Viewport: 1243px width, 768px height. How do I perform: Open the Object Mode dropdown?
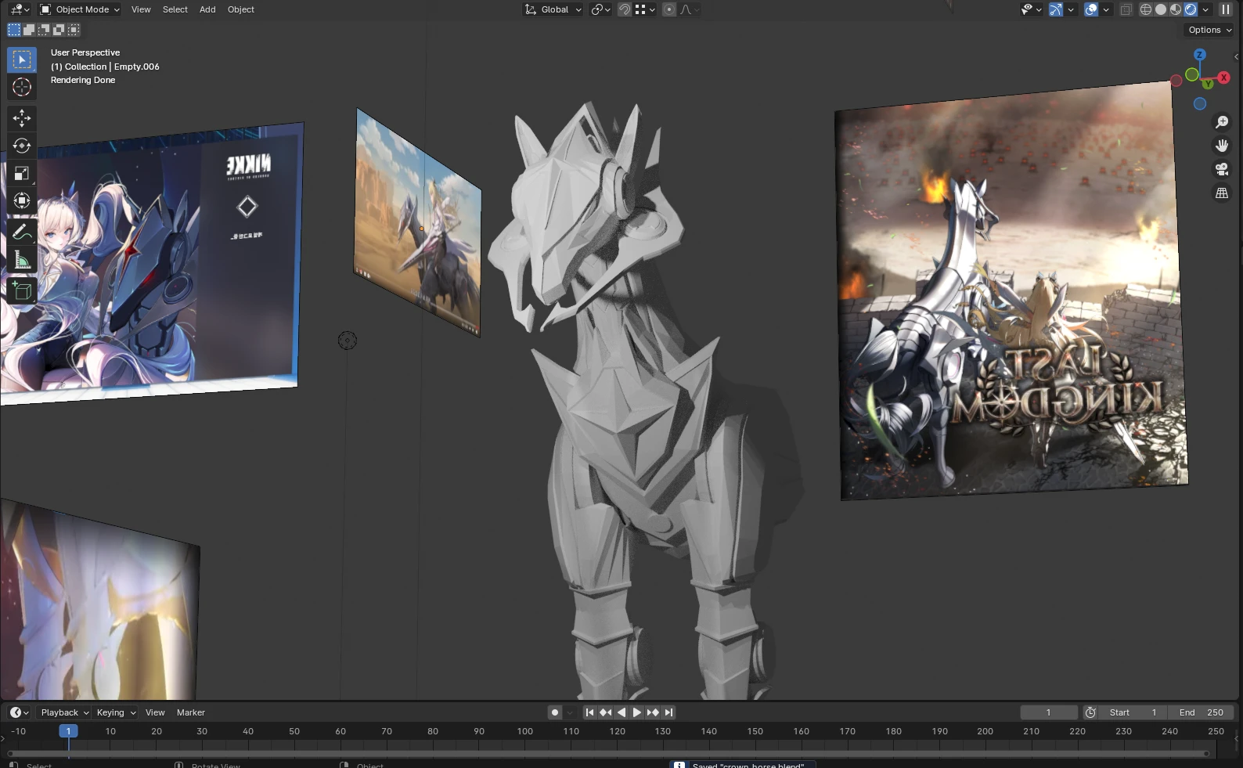tap(80, 9)
